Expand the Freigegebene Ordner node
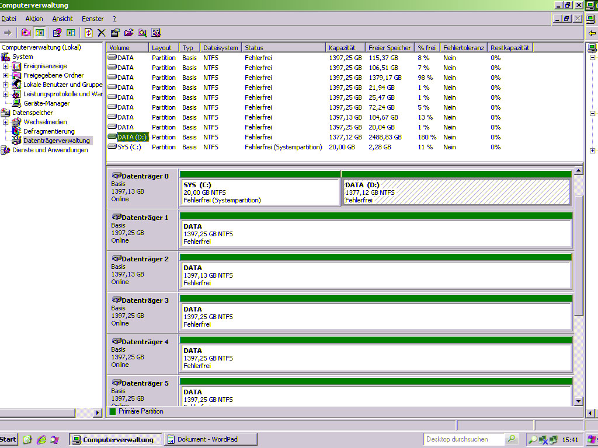 tap(6, 75)
